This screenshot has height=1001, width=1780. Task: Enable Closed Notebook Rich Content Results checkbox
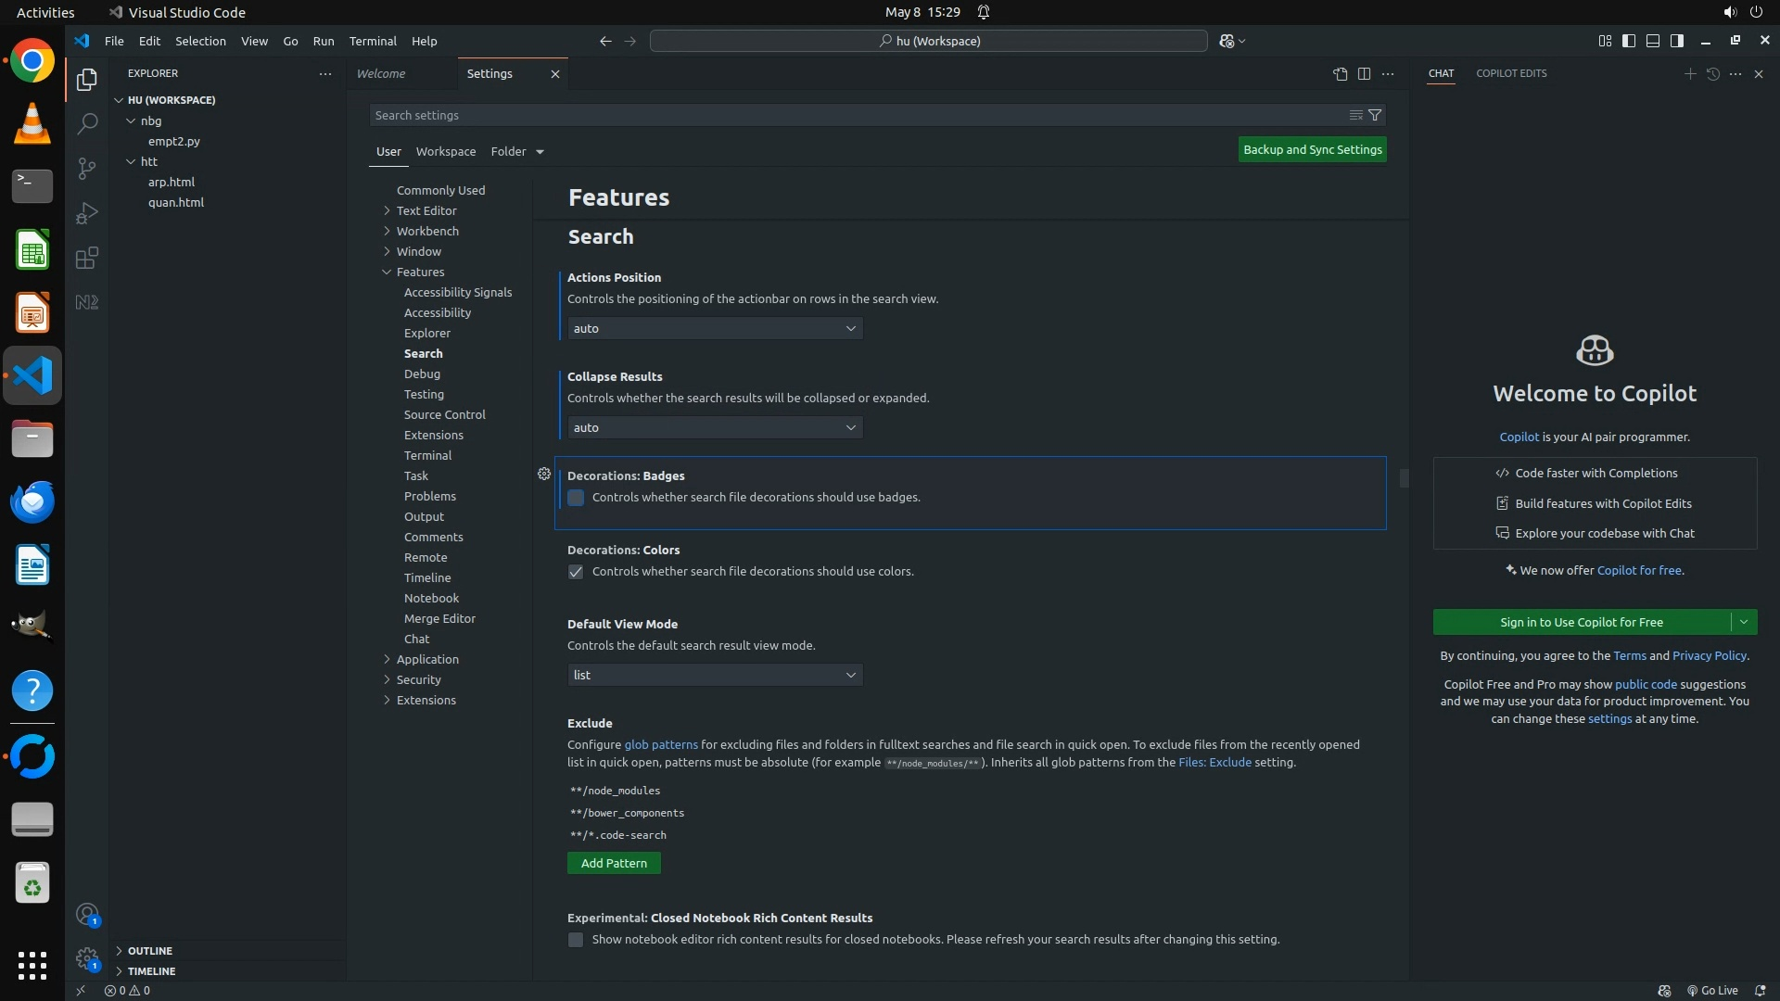(576, 940)
